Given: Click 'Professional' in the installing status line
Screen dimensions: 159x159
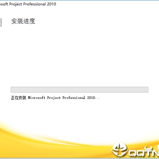Looking at the screenshot, I should 74,98.
